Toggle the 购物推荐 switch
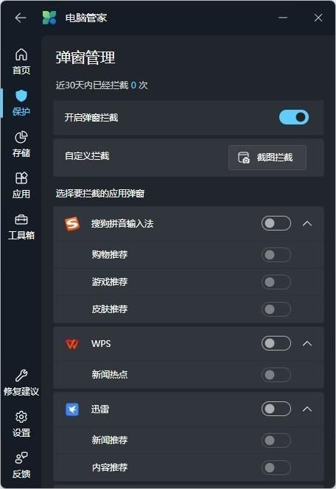This screenshot has height=489, width=336. [276, 255]
